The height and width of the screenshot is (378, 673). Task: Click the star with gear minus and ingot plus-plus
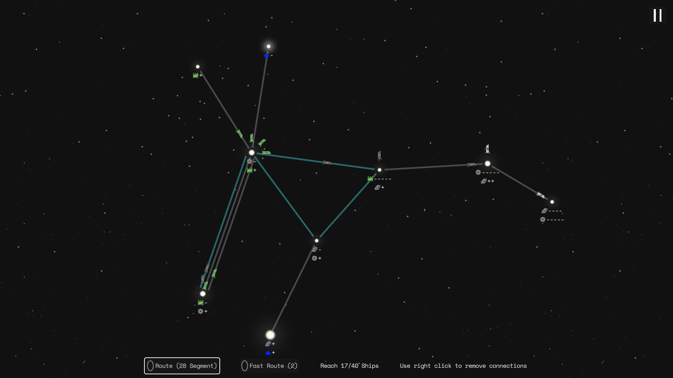488,163
